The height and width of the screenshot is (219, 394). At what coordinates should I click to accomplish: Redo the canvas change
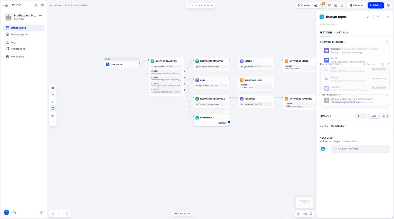[x=59, y=214]
